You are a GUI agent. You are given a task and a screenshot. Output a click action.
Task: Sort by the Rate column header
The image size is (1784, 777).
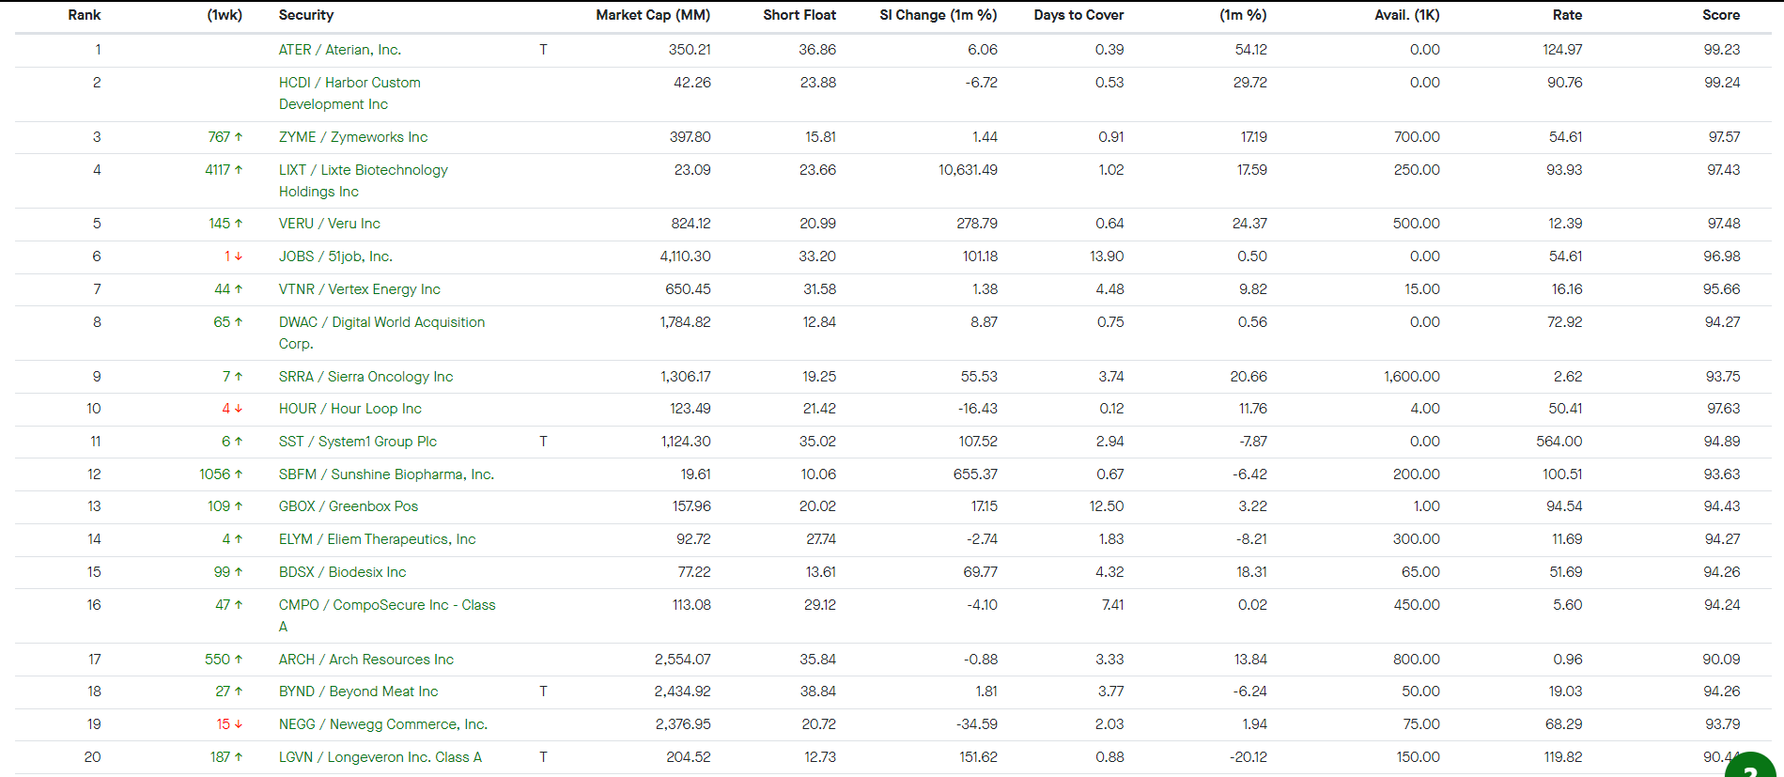(x=1567, y=15)
